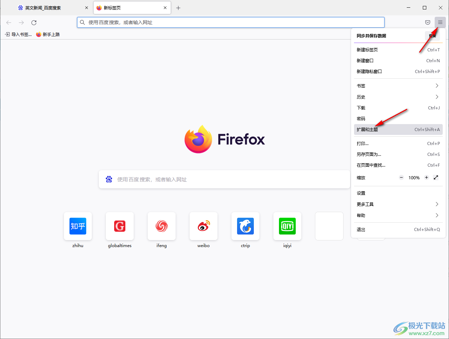Go back using the left arrow icon
Image resolution: width=449 pixels, height=339 pixels.
click(9, 23)
